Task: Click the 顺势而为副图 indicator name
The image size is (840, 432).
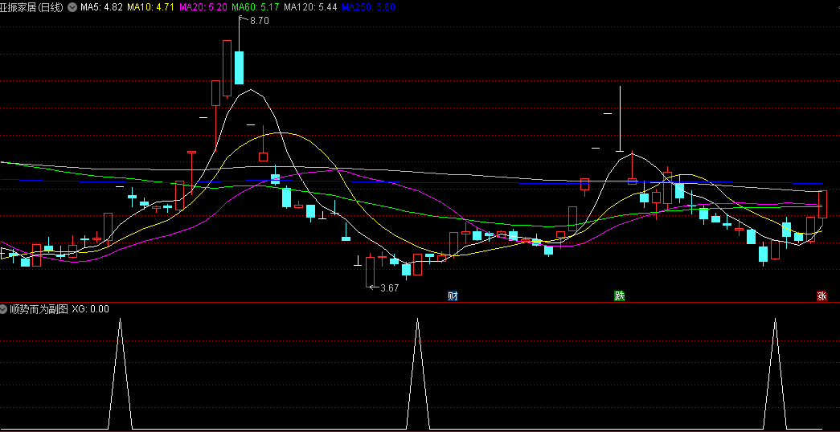Action: tap(38, 309)
